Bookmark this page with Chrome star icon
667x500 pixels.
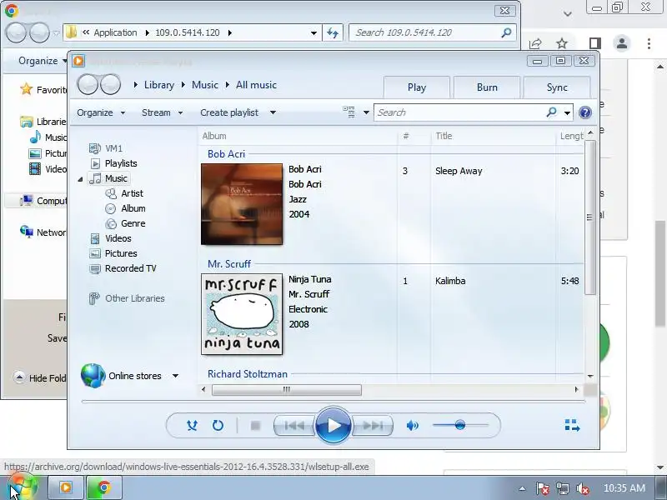pyautogui.click(x=562, y=43)
